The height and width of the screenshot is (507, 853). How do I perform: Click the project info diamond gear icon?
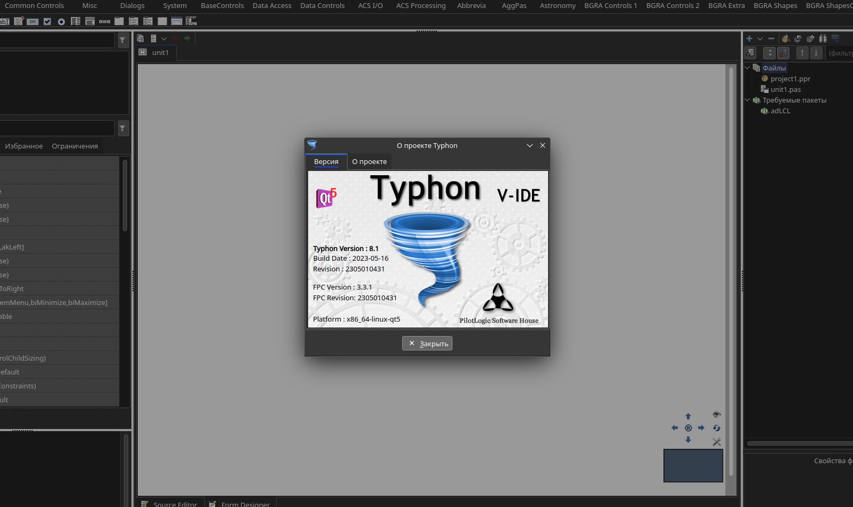(x=810, y=38)
